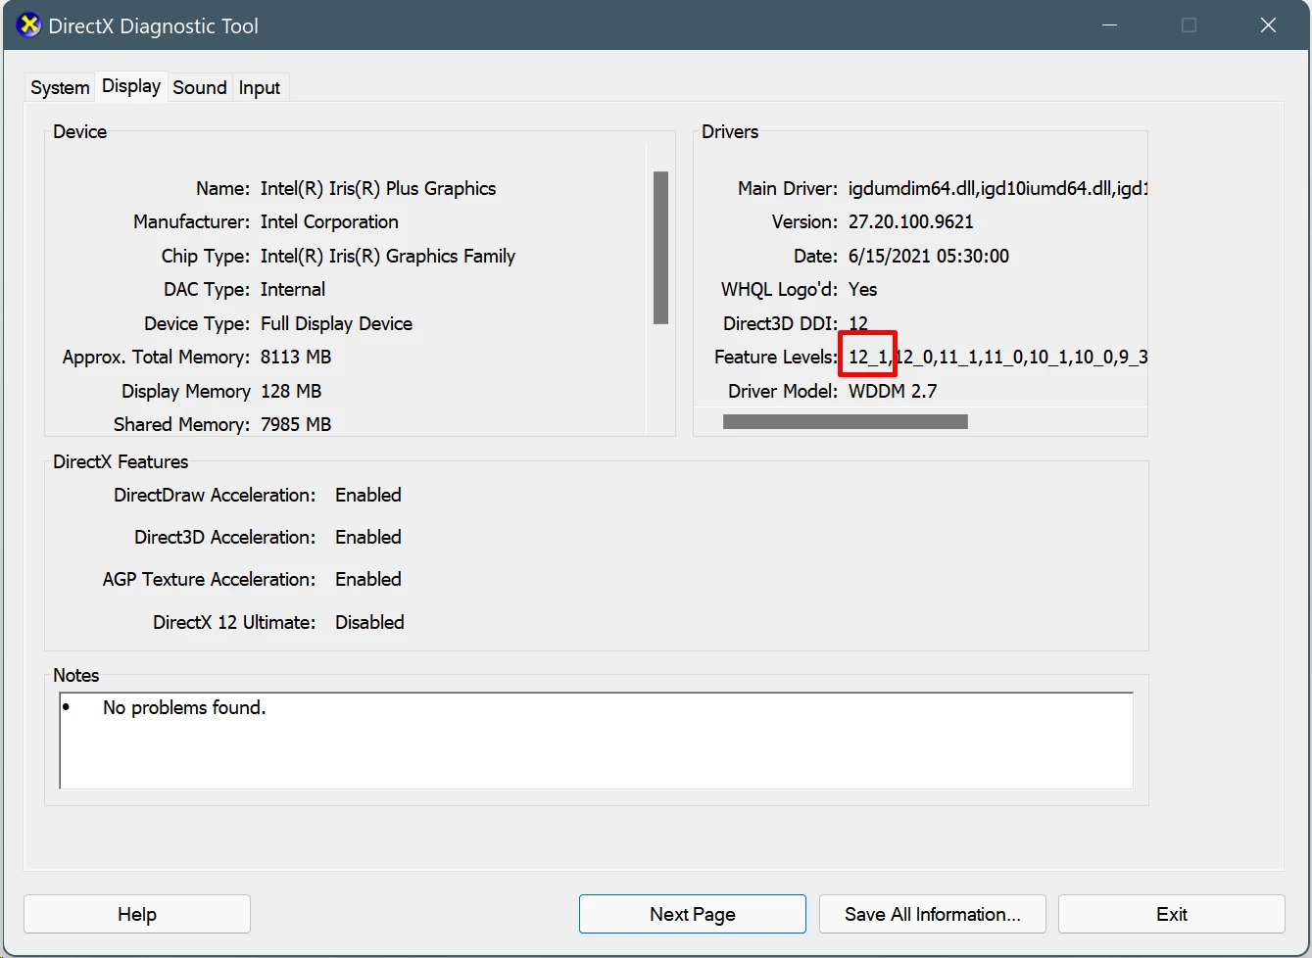The width and height of the screenshot is (1312, 958).
Task: Click Display Memory value 128 MB
Action: pos(291,391)
